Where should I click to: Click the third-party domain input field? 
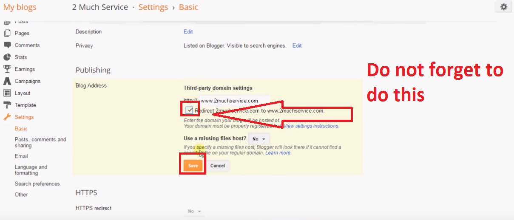tap(234, 101)
